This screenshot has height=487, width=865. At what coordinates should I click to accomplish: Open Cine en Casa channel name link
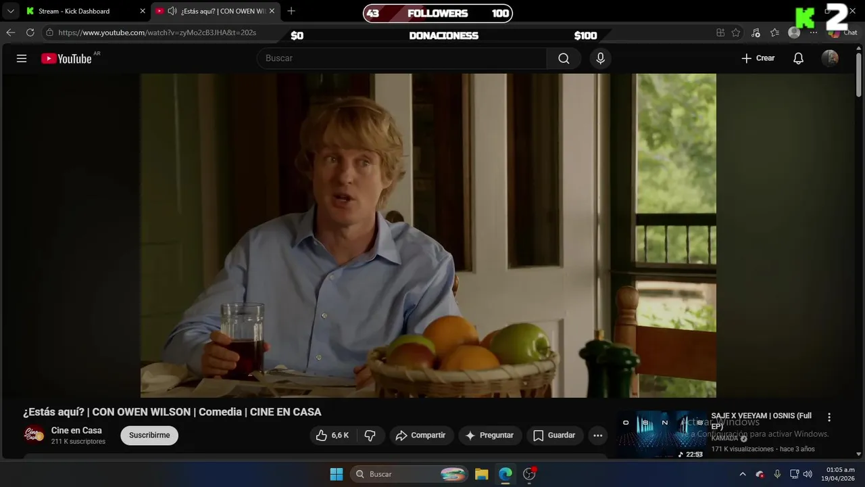76,430
